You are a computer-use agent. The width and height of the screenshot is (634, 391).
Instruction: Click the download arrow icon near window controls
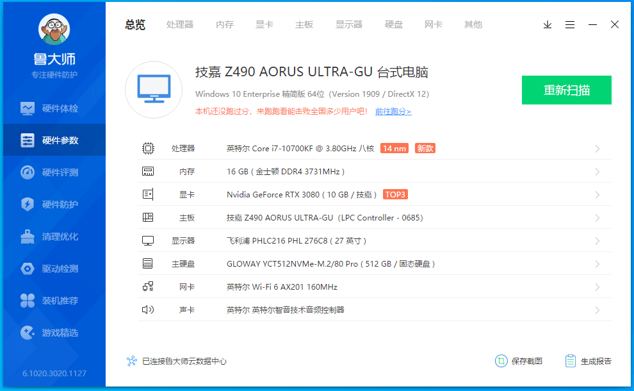click(548, 24)
